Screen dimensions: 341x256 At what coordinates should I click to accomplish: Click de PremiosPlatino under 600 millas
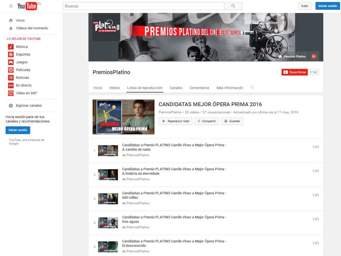point(136,203)
